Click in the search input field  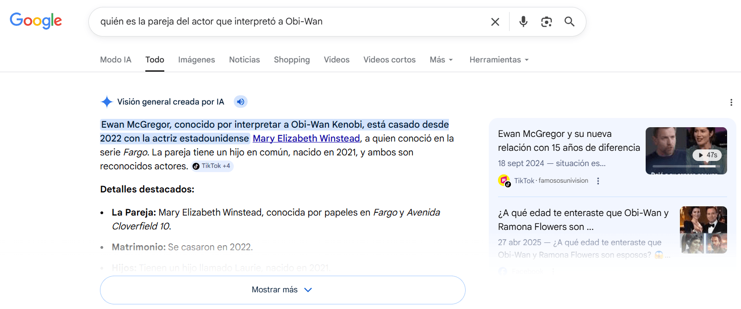pos(292,22)
